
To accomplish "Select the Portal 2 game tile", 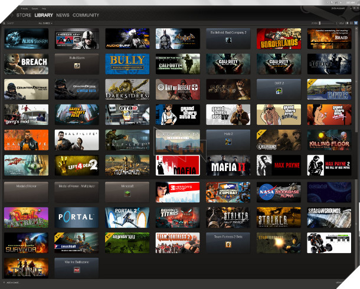I will 127,216.
